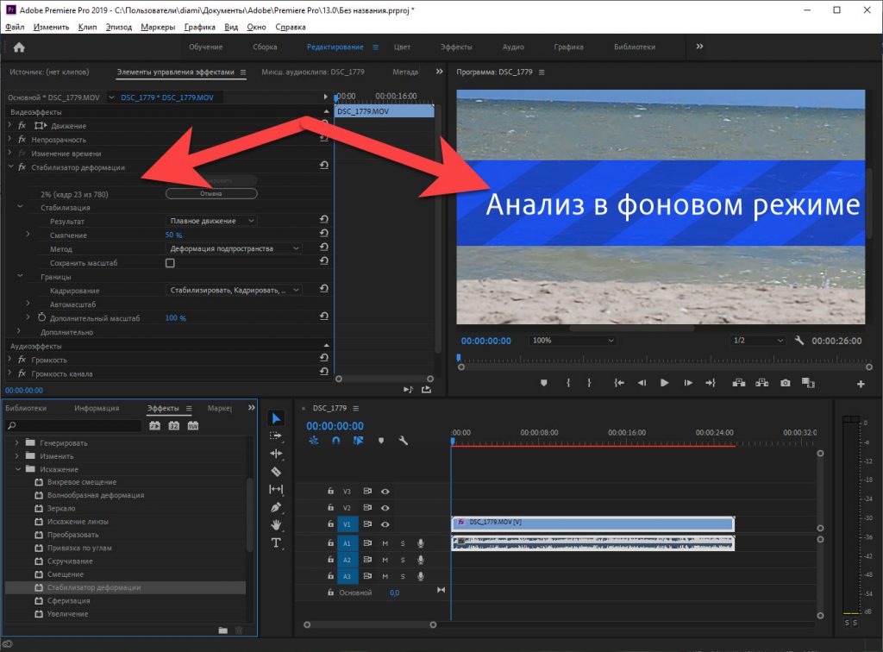Select the Pen tool

[x=276, y=507]
